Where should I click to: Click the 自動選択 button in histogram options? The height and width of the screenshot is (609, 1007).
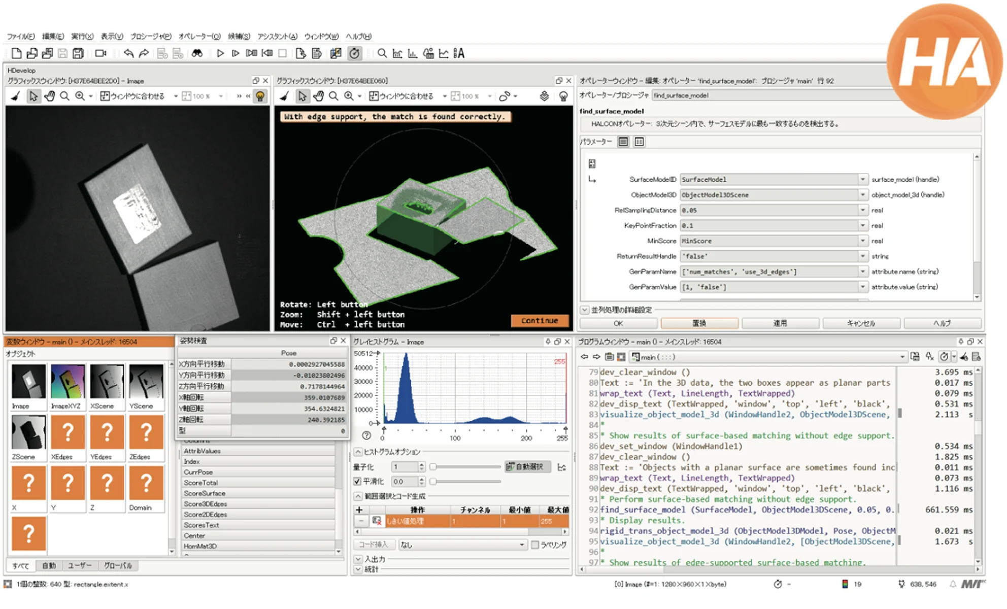[x=527, y=466]
